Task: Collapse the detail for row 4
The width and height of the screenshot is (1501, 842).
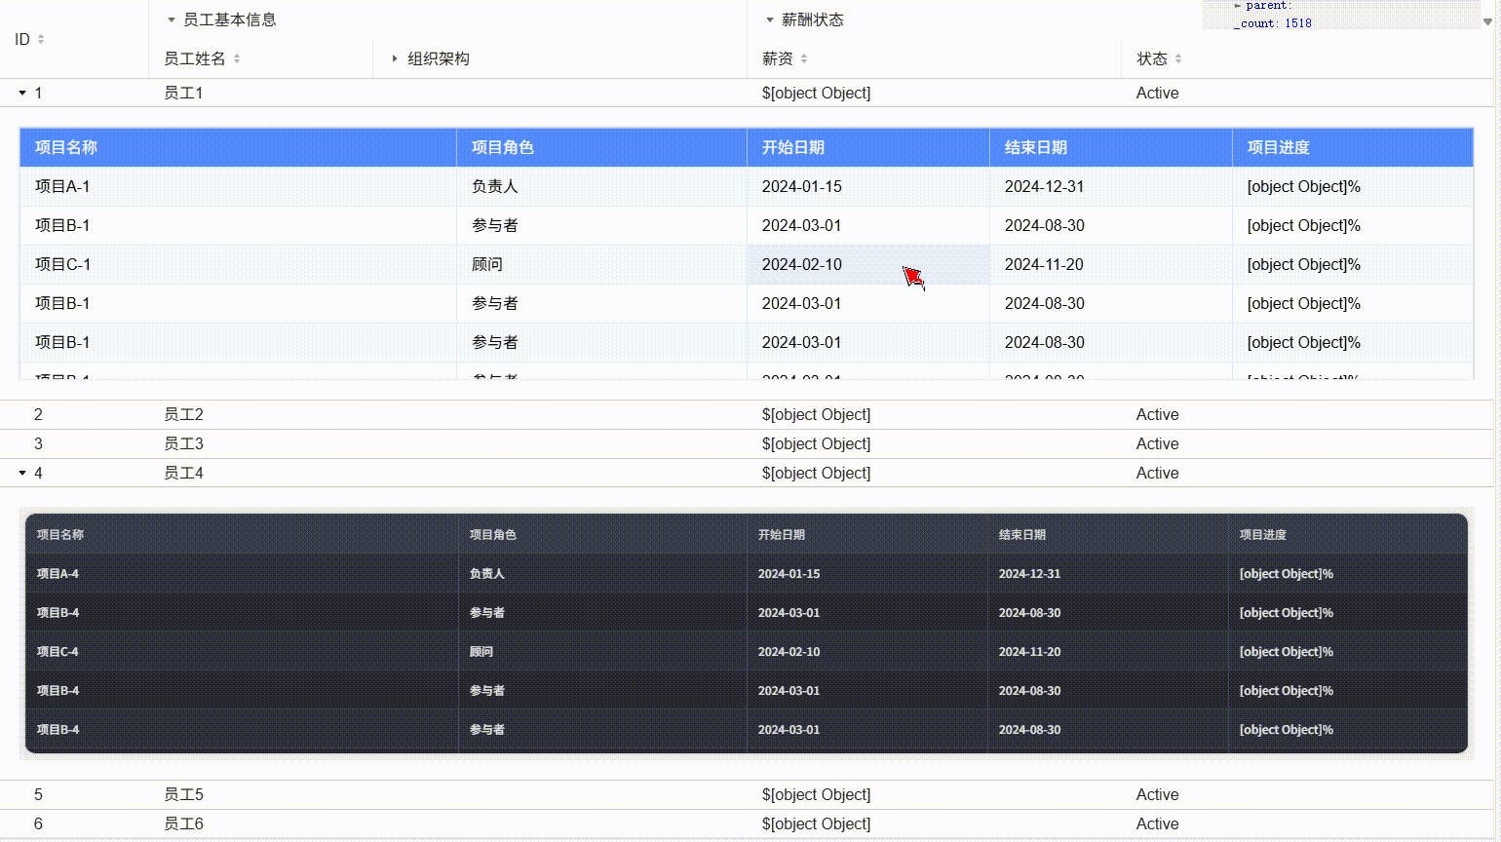Action: 22,473
